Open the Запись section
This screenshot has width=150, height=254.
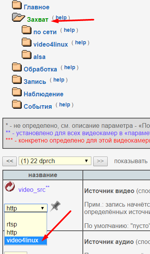tap(35, 82)
